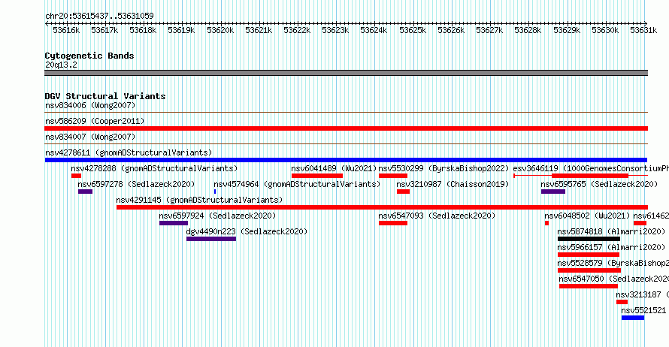Click nsv5966157 (Almarri2020) label
This screenshot has height=347, width=669.
[x=611, y=247]
